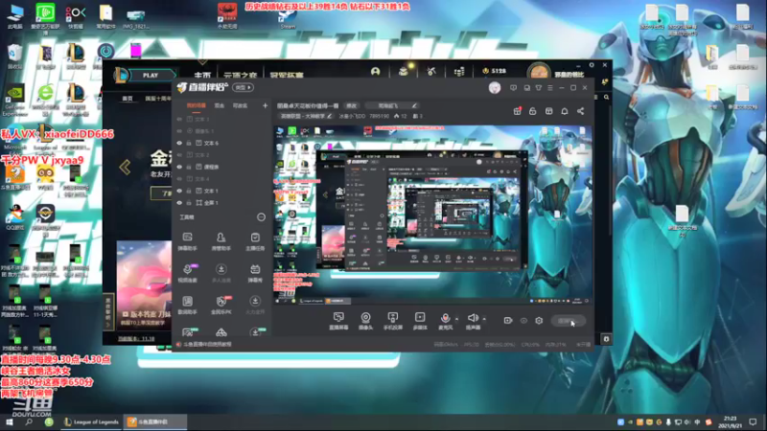Screen dimensions: 767x431
Task: Expand the microphone options arrow
Action: [457, 319]
